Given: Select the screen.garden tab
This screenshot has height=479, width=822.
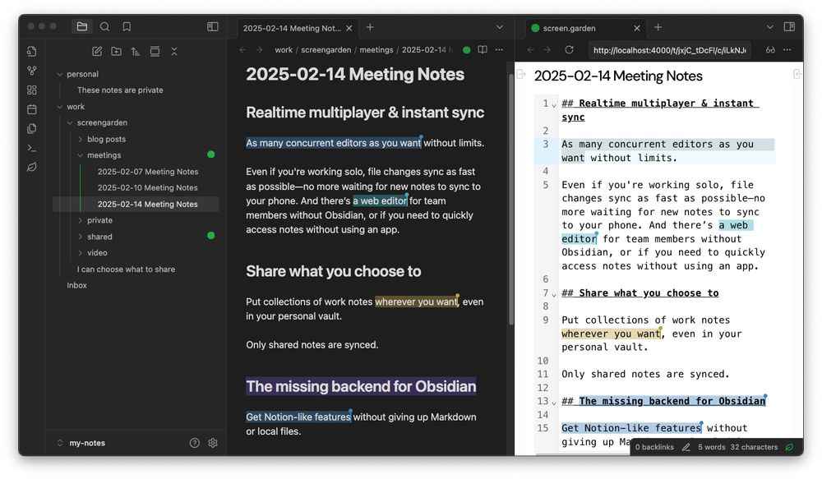Looking at the screenshot, I should [585, 28].
